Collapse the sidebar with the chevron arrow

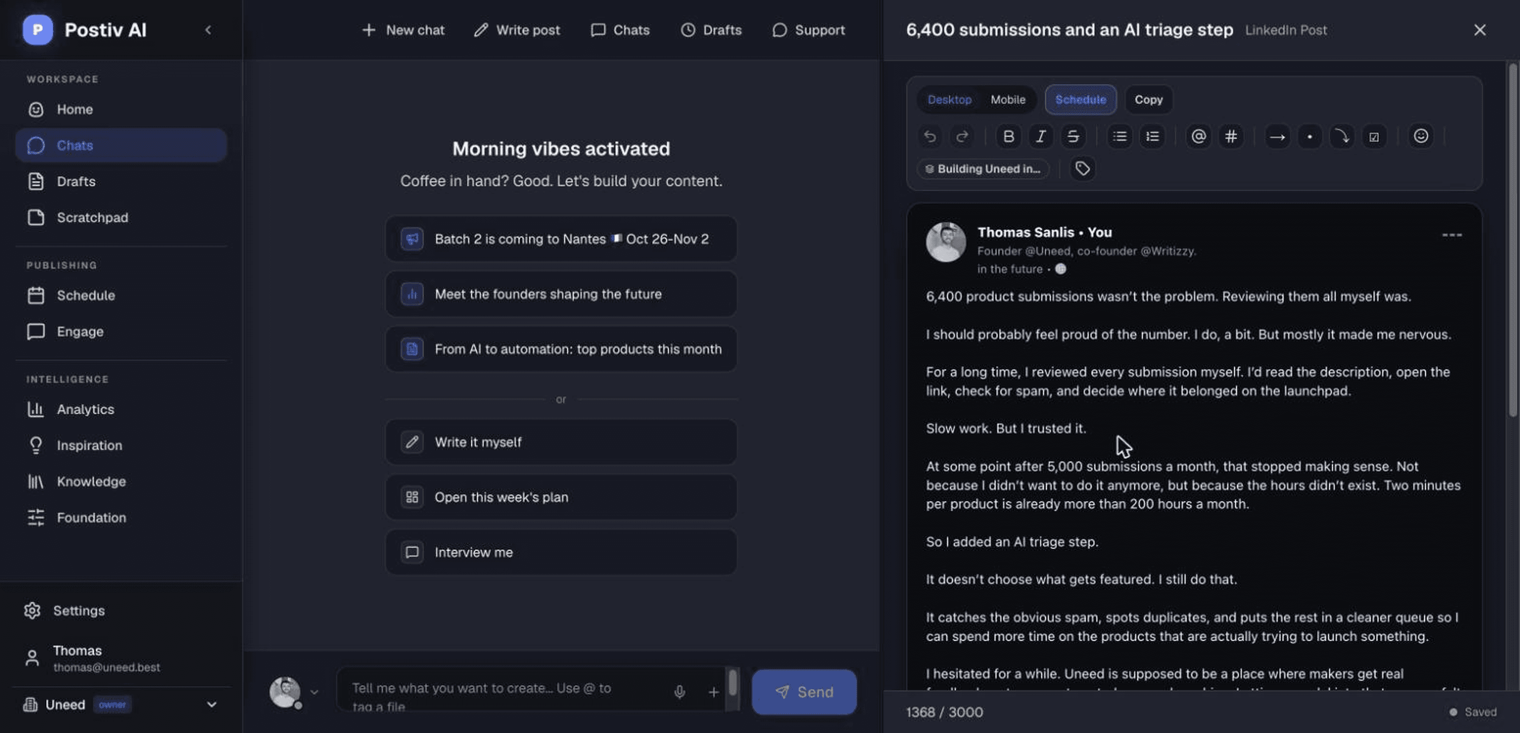coord(208,30)
